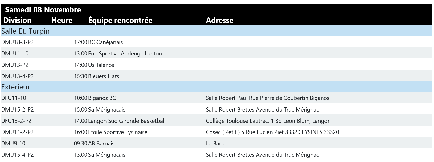Click the DMU15-4-P2 division cell

[17, 155]
